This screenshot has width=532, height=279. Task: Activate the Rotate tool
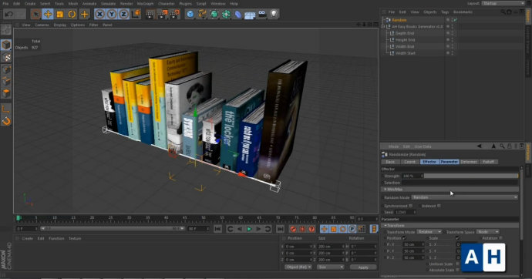click(72, 14)
